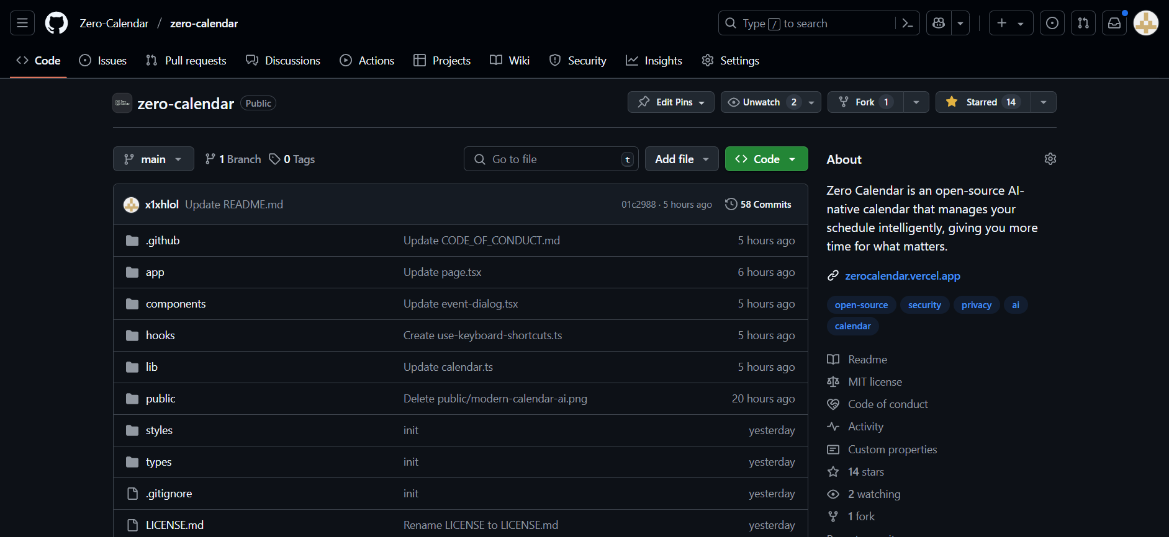Open x1xhlol author profile link

(x=161, y=204)
